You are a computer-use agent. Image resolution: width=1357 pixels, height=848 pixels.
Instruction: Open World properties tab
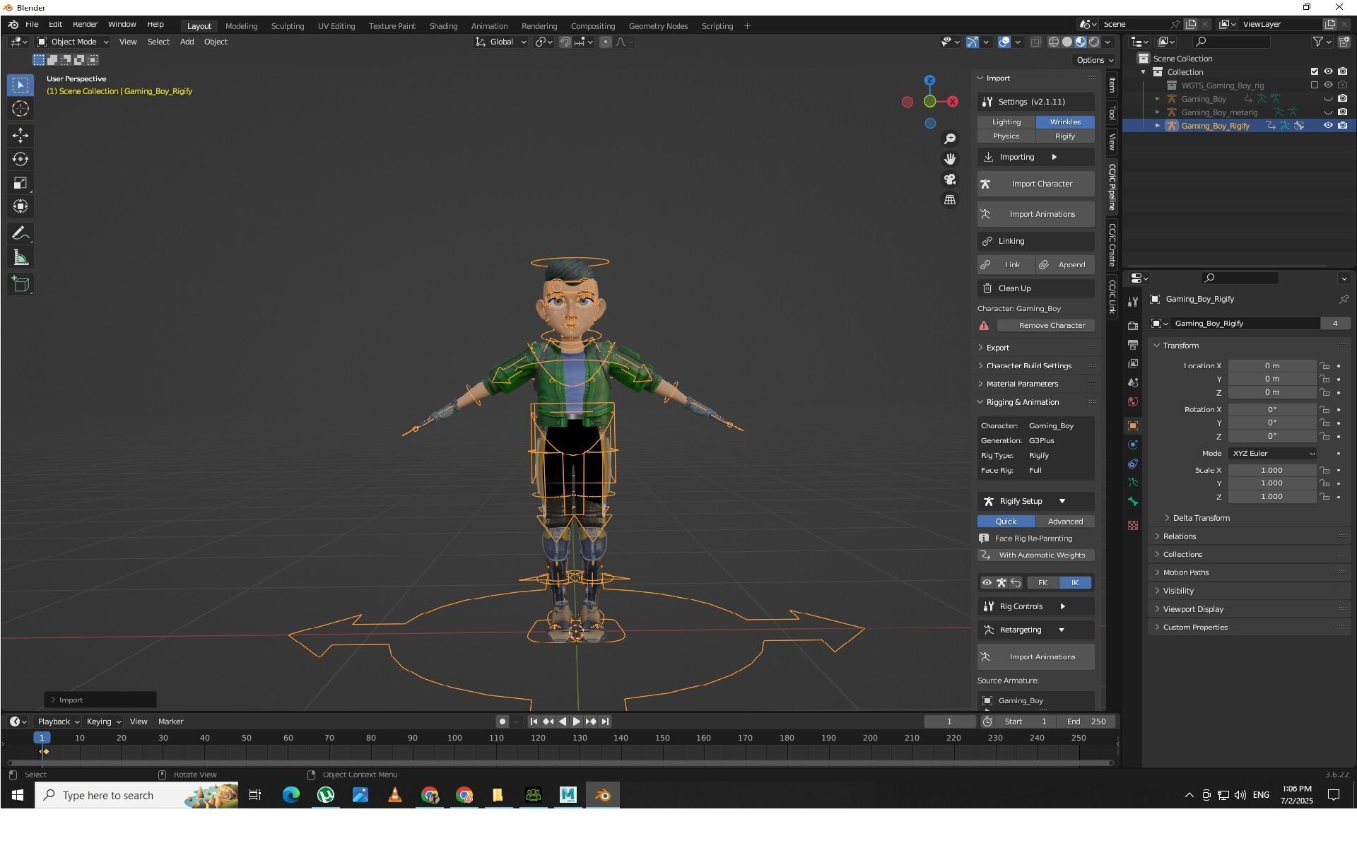[1133, 402]
